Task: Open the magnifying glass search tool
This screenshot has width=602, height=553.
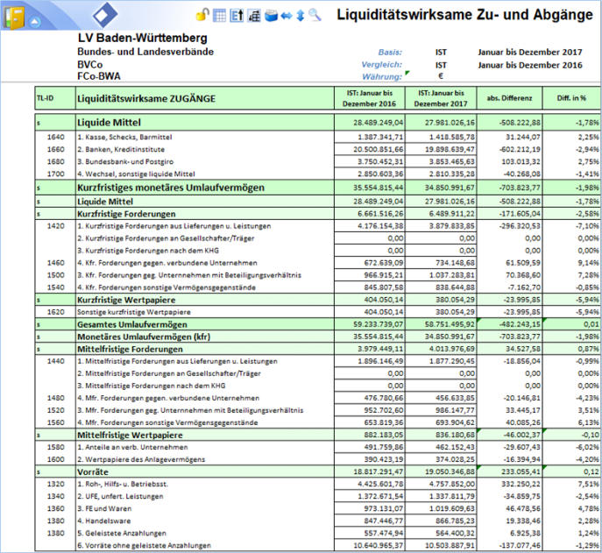Action: point(315,15)
